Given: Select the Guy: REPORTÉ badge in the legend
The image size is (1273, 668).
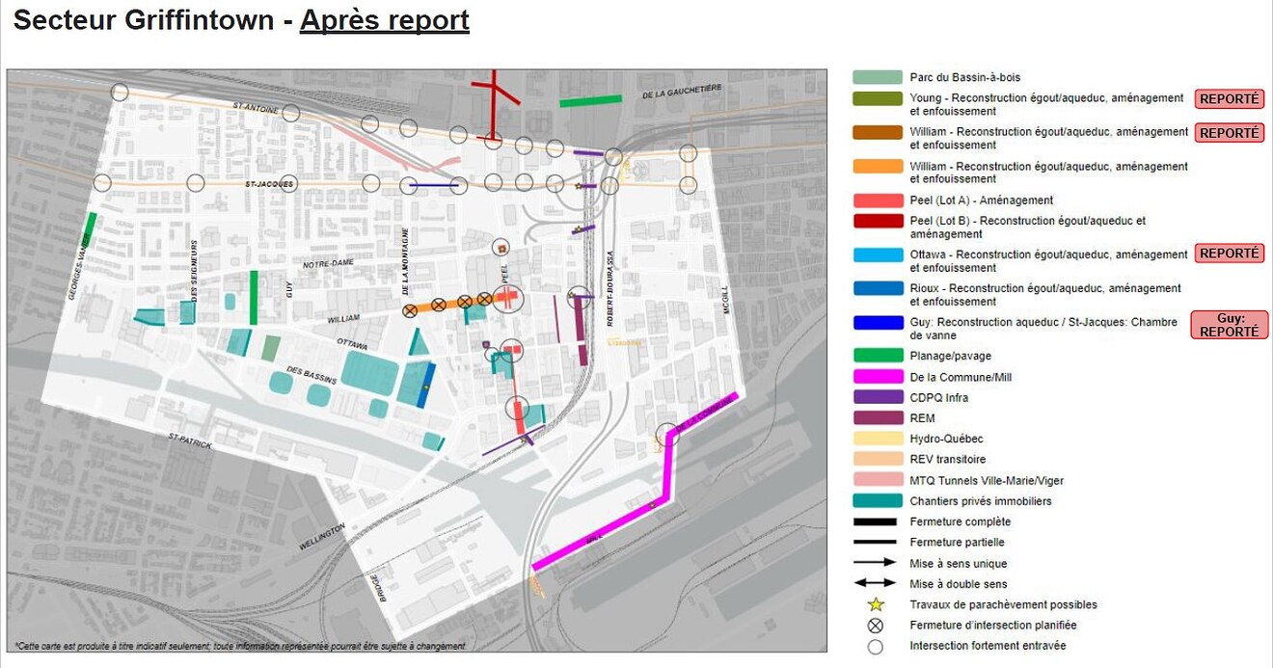Looking at the screenshot, I should 1231,326.
